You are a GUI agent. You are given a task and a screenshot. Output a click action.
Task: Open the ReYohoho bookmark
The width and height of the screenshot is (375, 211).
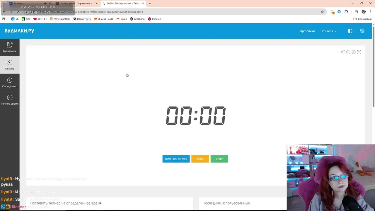(137, 19)
